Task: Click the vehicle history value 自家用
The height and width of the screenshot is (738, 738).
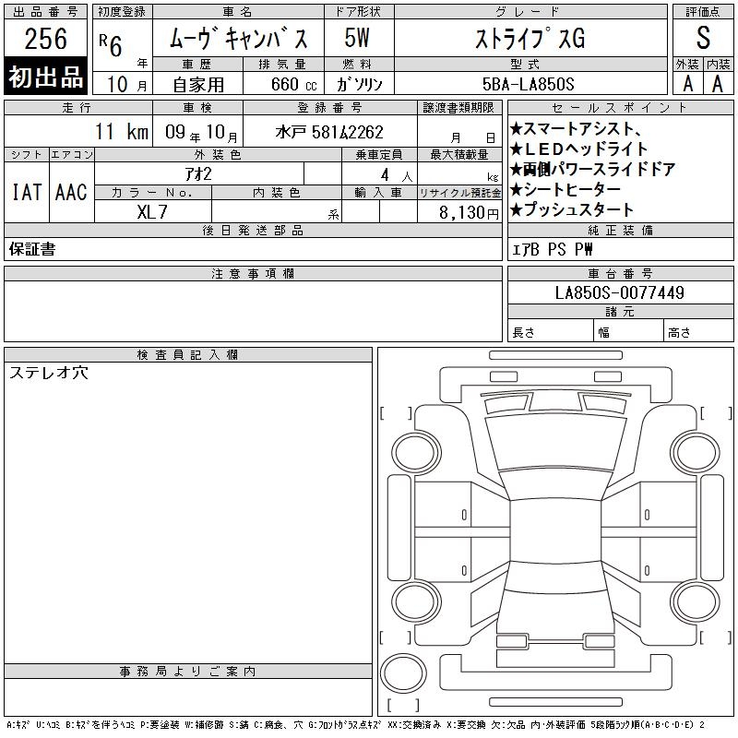Action: 197,85
